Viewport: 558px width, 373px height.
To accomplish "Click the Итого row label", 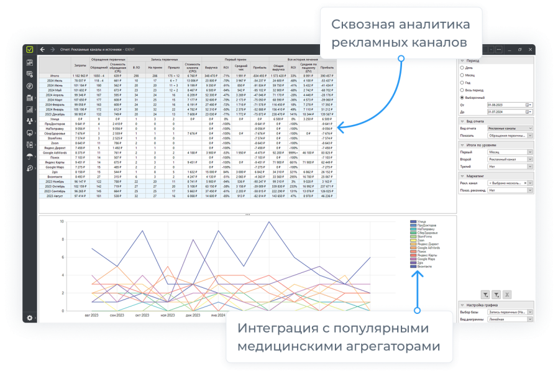I will (55, 76).
